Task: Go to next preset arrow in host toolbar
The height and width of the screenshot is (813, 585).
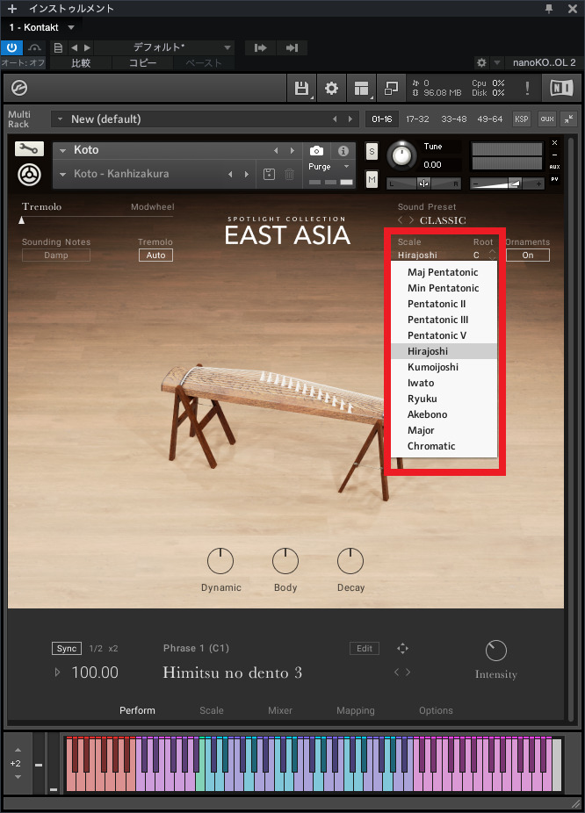Action: pos(87,47)
